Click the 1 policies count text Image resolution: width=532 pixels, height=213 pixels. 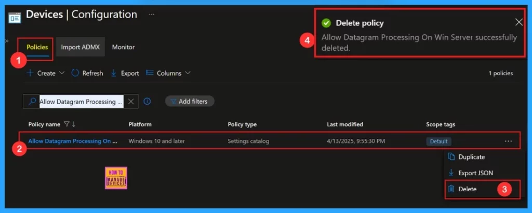tap(500, 73)
